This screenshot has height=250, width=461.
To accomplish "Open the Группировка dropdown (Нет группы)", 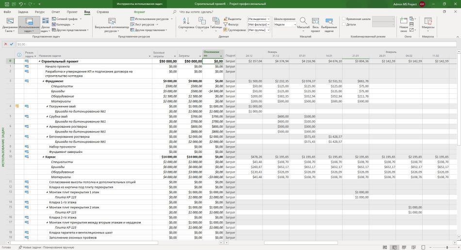I will click(x=259, y=30).
